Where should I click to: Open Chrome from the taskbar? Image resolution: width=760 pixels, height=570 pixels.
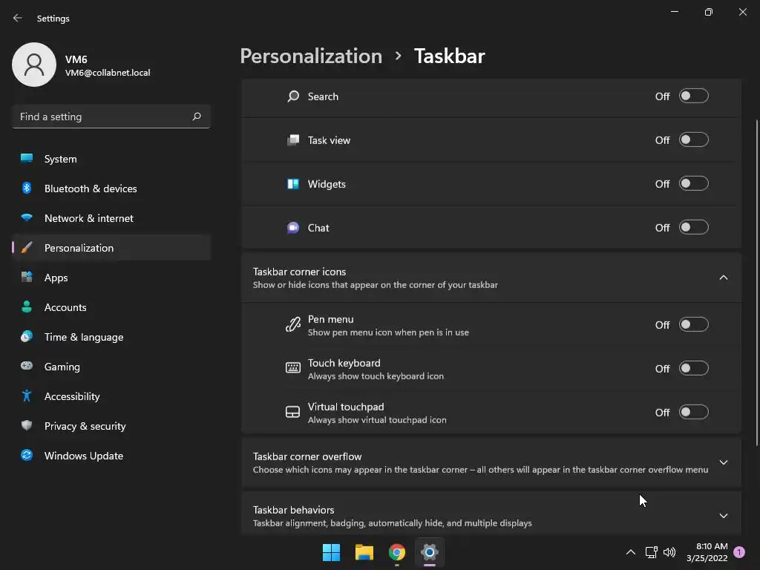click(x=397, y=552)
